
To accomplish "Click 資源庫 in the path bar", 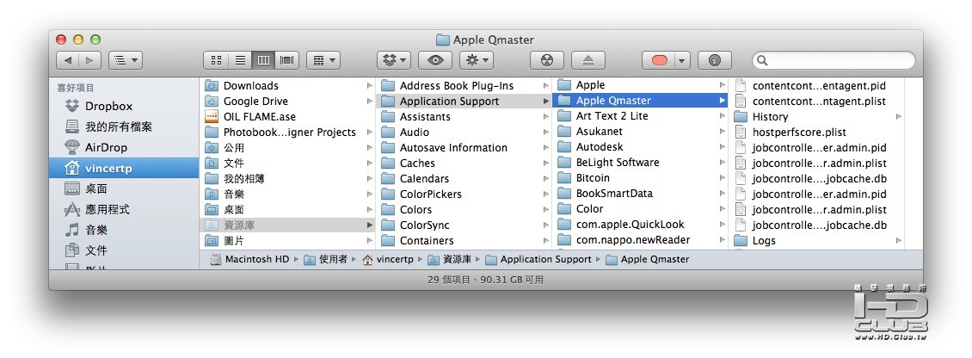I will pyautogui.click(x=449, y=259).
